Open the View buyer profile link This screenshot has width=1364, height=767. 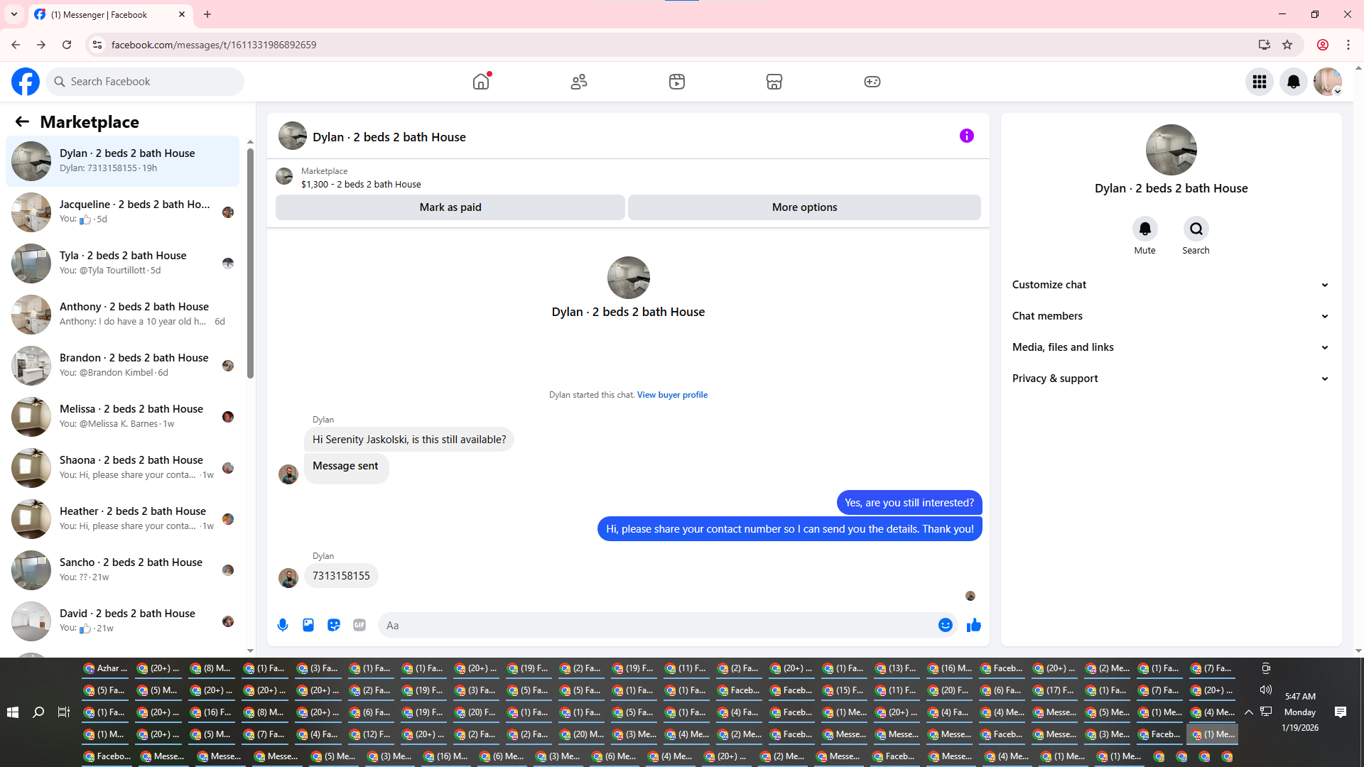coord(672,395)
